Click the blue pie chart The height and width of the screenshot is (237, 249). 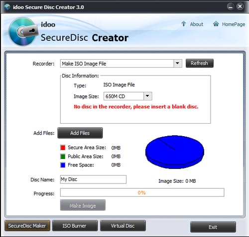[175, 152]
